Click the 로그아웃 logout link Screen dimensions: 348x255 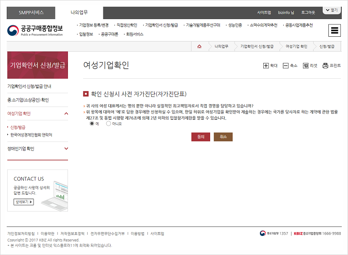(x=308, y=12)
